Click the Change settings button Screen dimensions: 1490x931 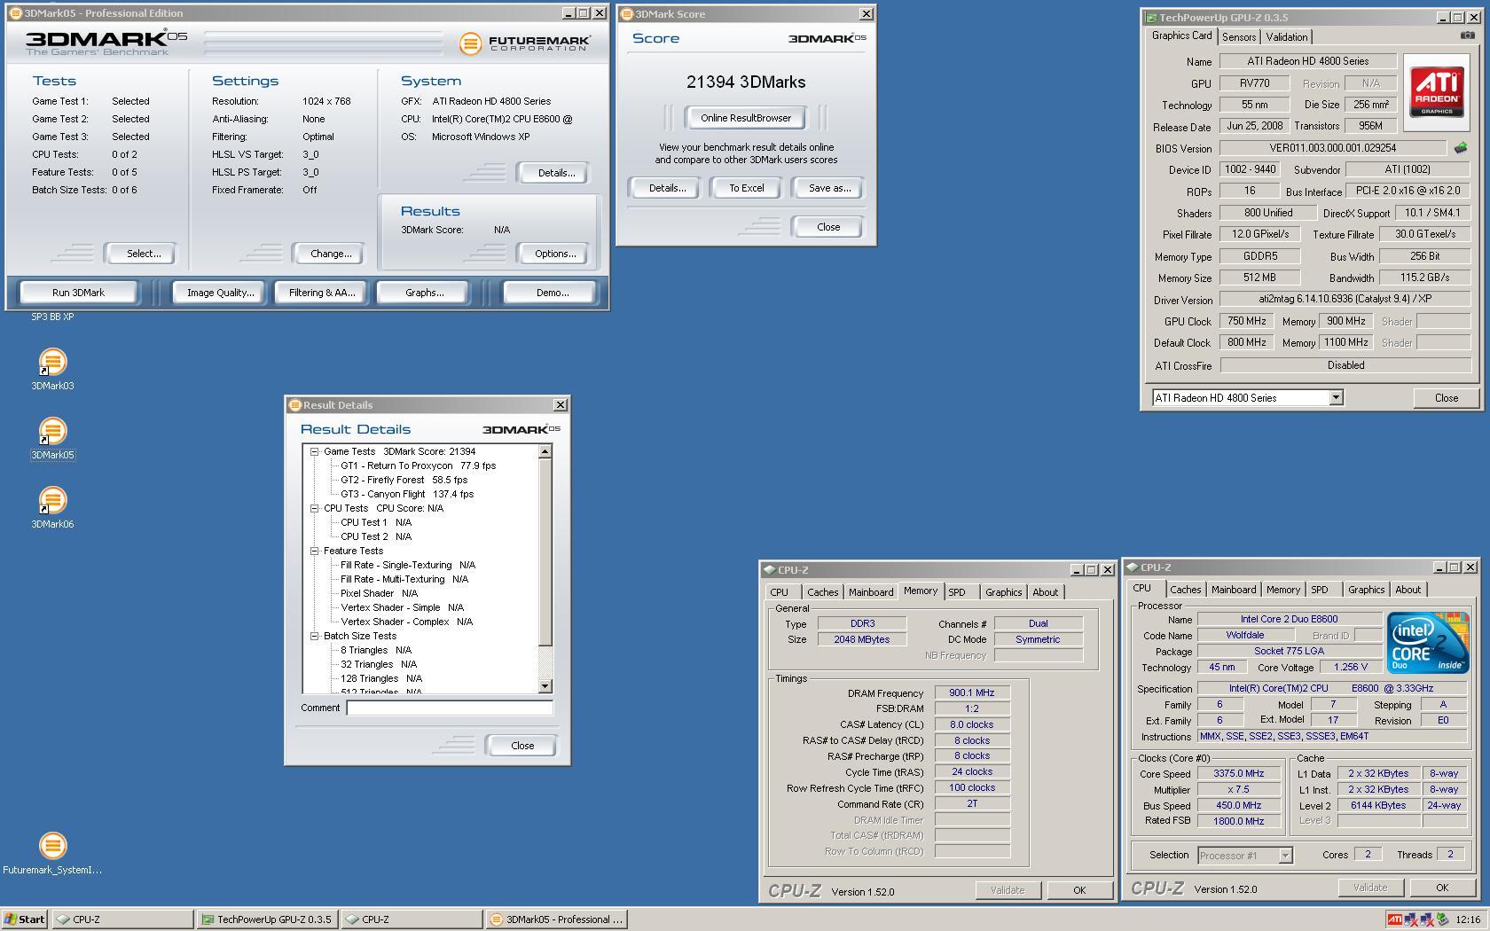331,254
